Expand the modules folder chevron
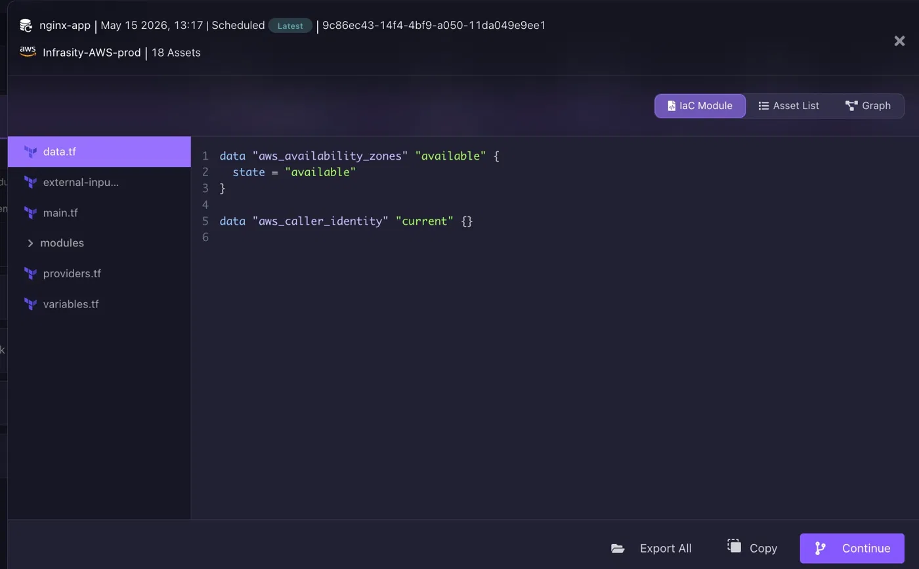Screen dimensions: 919x569 pos(30,243)
